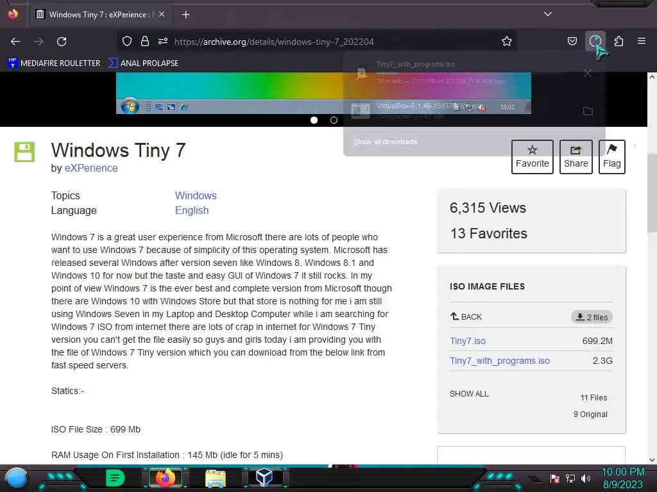This screenshot has width=657, height=492.
Task: Open the Windows topic link
Action: coord(196,196)
